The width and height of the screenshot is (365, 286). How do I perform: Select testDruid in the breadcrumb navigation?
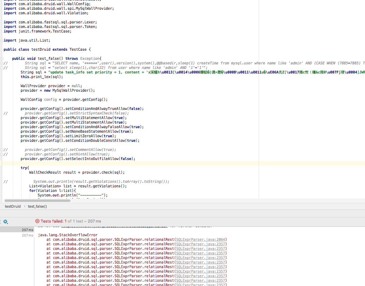click(x=12, y=206)
